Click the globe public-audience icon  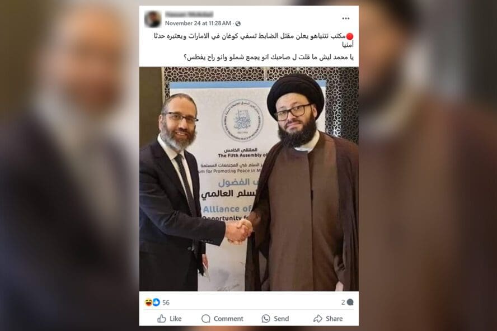[x=238, y=23]
